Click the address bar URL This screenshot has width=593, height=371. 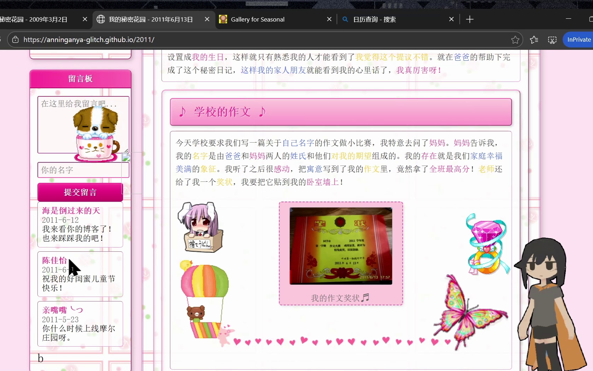tap(89, 40)
